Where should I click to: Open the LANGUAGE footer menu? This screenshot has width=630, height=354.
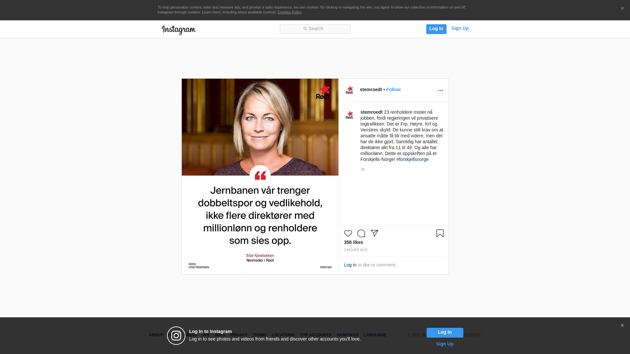pyautogui.click(x=375, y=335)
